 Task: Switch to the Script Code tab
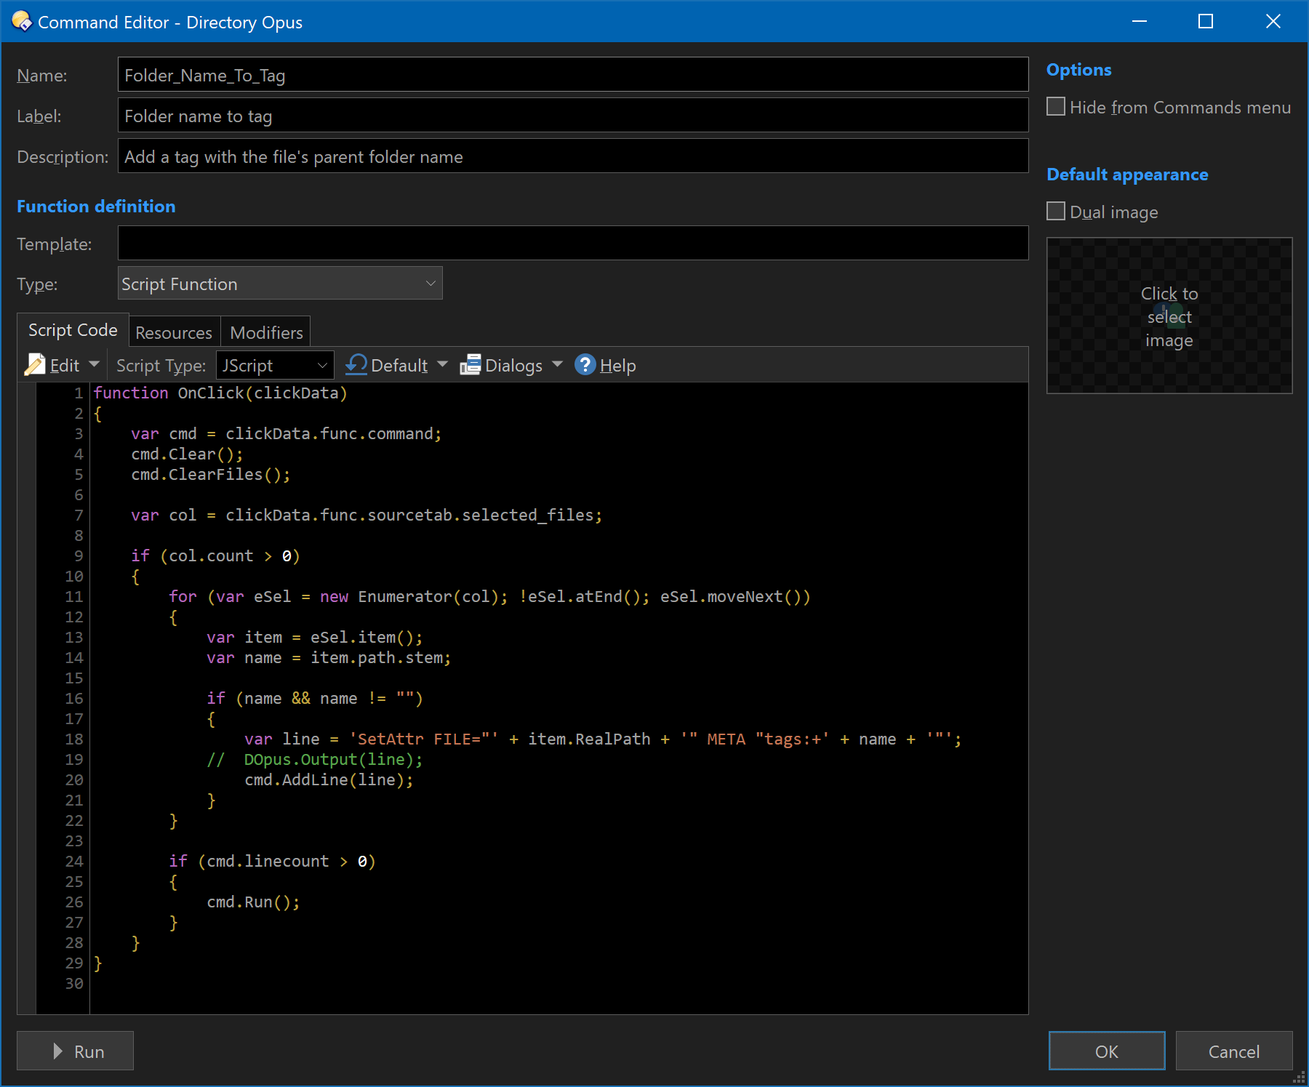pyautogui.click(x=73, y=330)
